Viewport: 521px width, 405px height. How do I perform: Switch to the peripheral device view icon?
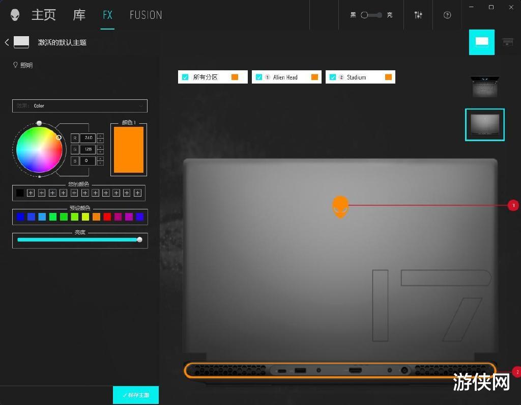coord(508,42)
